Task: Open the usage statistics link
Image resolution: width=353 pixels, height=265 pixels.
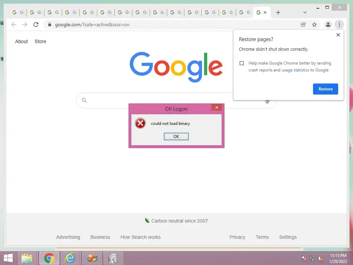Action: pos(295,70)
